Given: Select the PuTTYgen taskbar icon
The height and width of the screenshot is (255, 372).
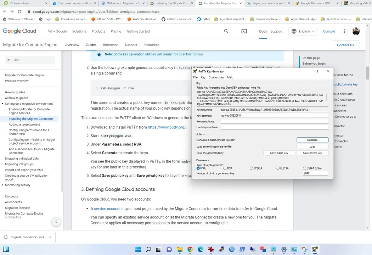Looking at the screenshot, I should [315, 249].
